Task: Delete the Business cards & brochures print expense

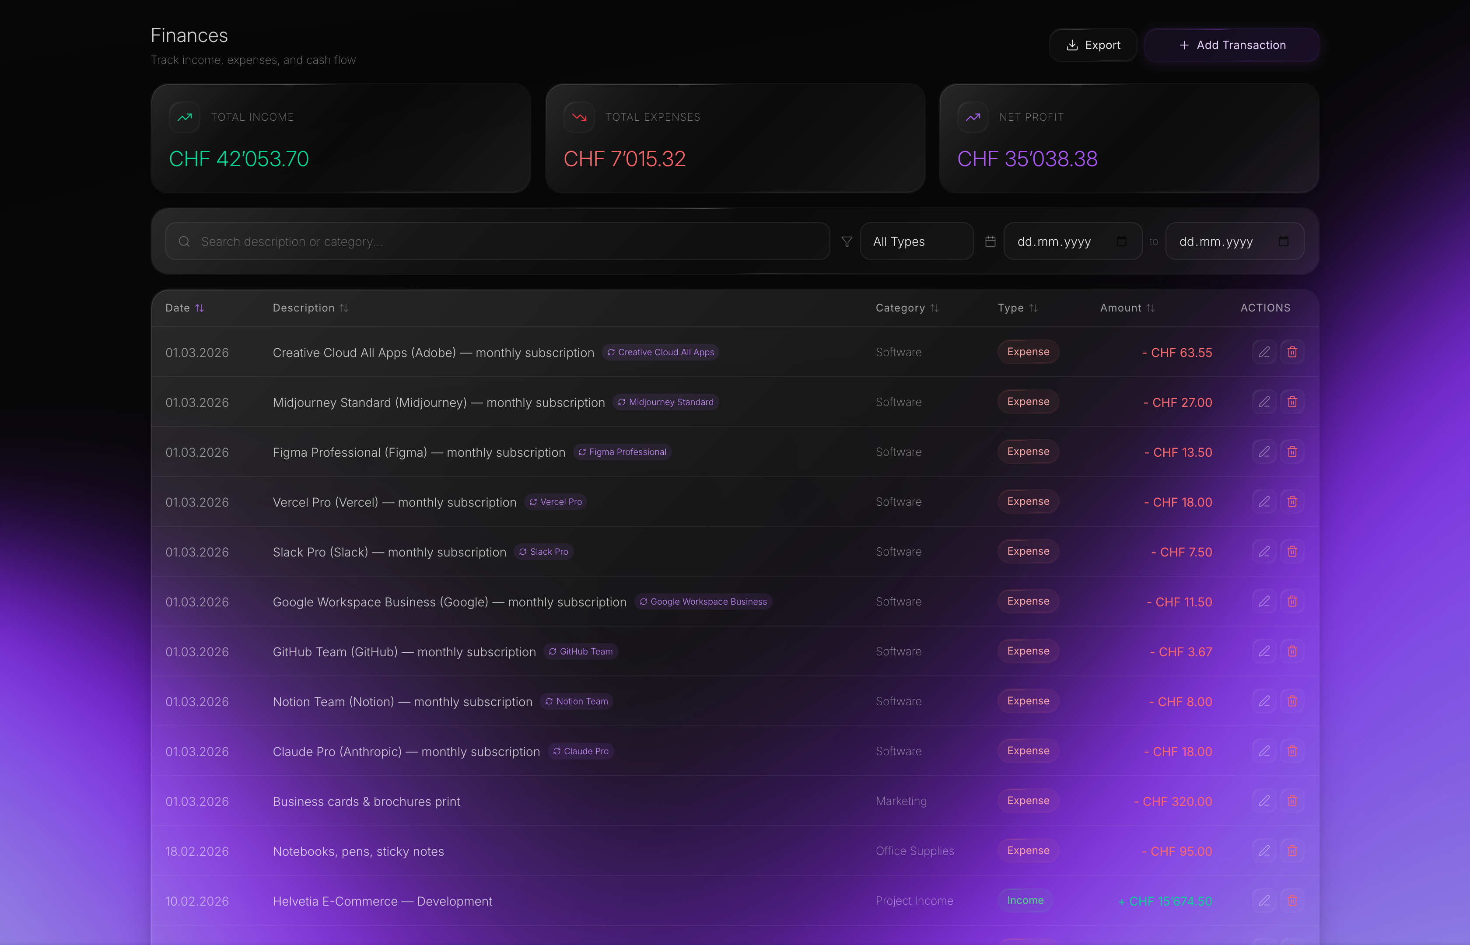Action: click(1292, 801)
